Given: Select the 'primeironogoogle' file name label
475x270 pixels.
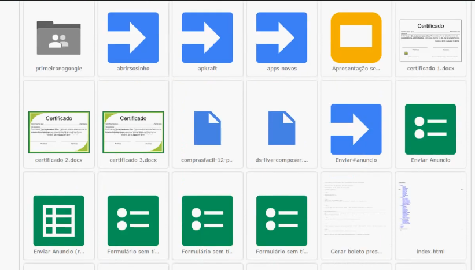Looking at the screenshot, I should (x=59, y=69).
